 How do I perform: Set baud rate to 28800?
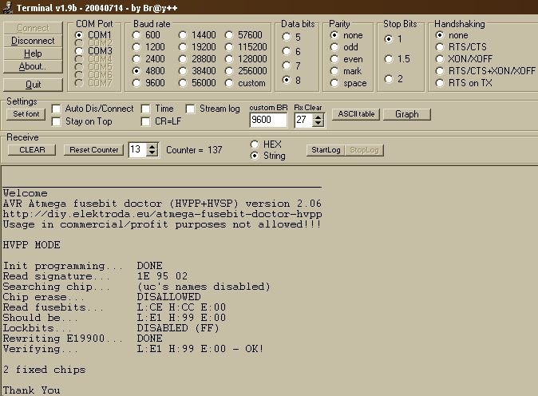(x=183, y=59)
